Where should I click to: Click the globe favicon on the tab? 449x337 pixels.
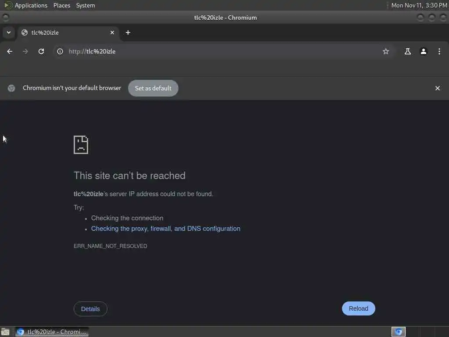(25, 32)
